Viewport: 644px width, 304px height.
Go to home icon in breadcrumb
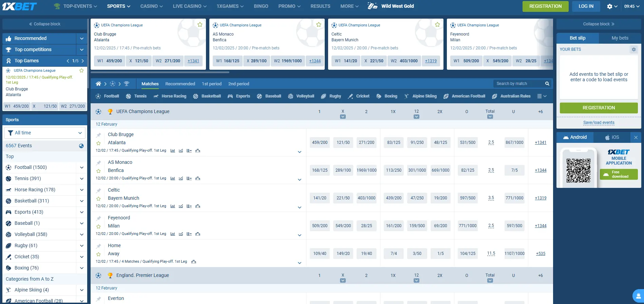[98, 84]
